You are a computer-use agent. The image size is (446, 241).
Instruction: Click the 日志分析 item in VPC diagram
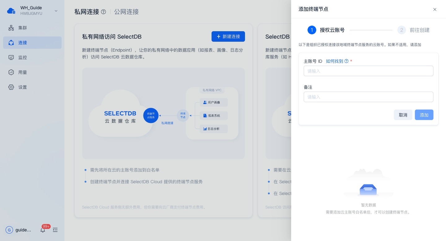(214, 129)
